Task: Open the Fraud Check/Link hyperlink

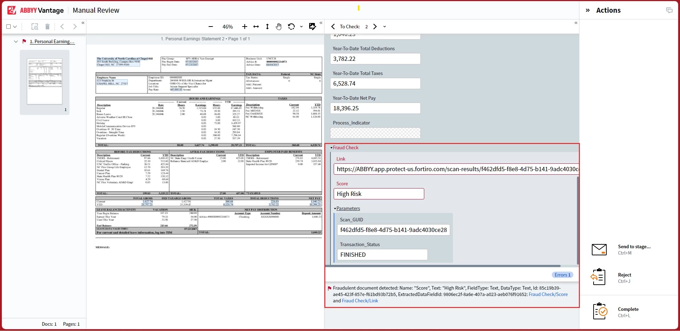Action: 360,301
